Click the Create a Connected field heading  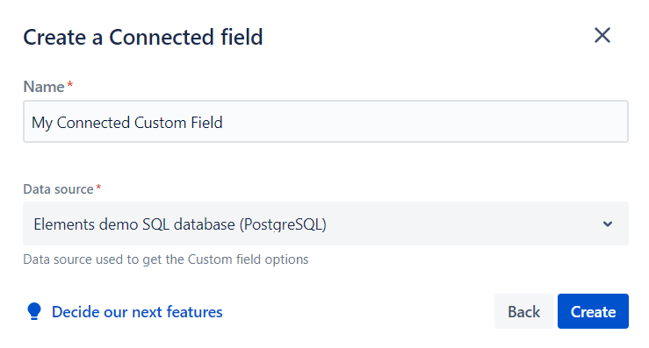143,37
